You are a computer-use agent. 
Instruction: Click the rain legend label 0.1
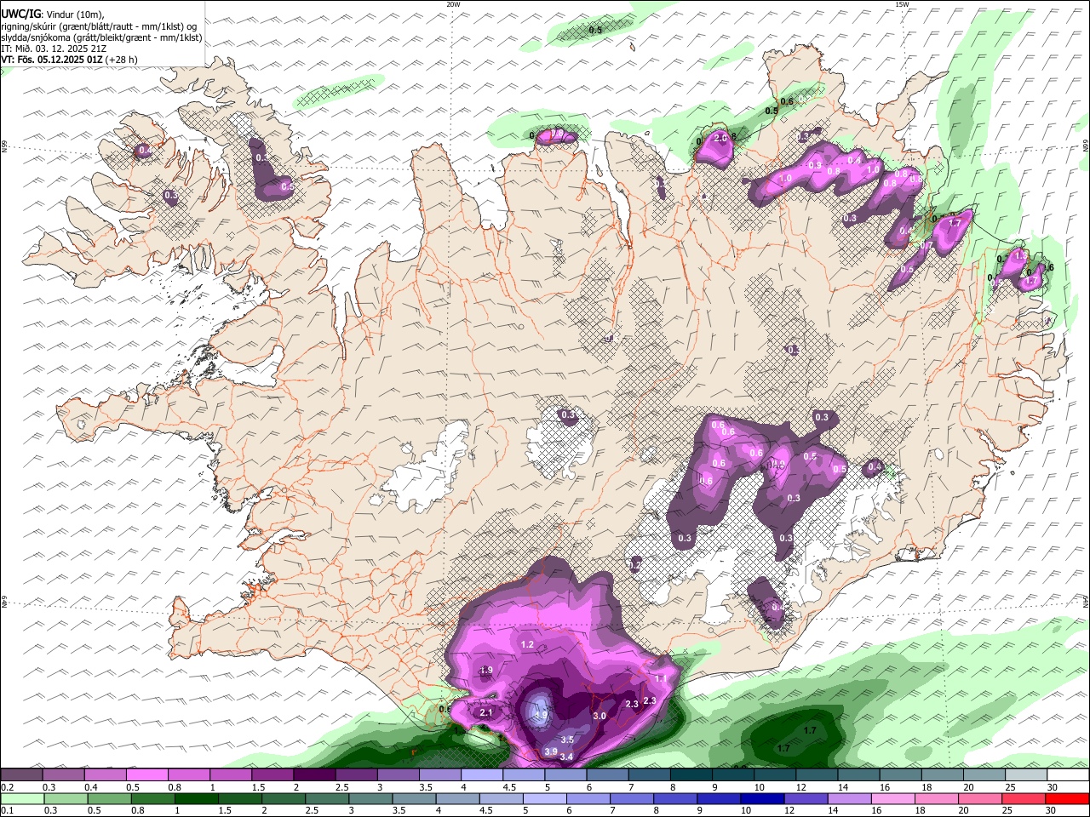click(7, 810)
